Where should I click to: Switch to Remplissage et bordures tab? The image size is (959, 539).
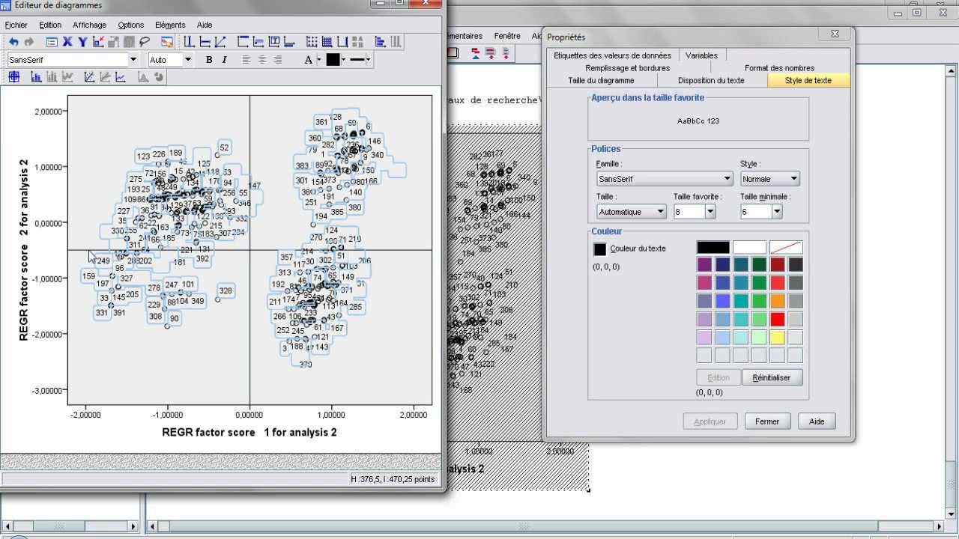tap(628, 68)
